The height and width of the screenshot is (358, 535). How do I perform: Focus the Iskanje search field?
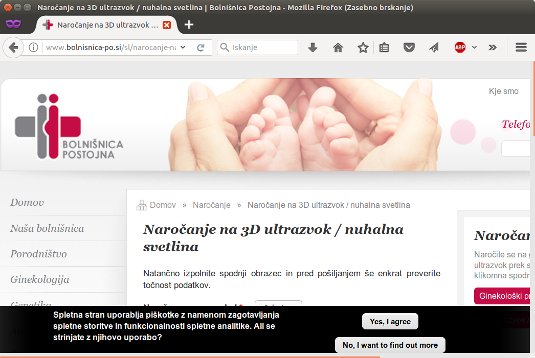(258, 47)
